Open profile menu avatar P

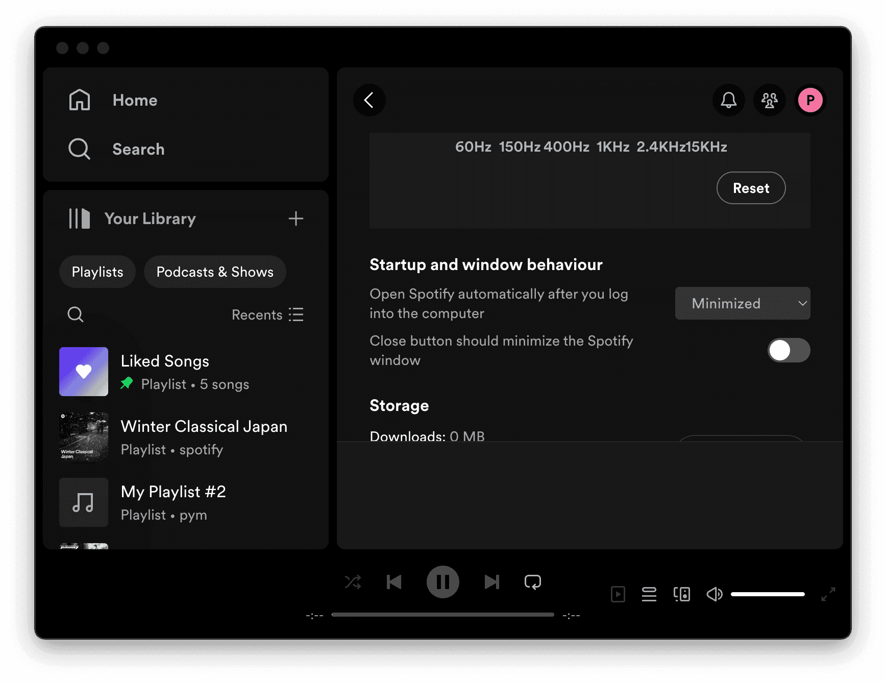click(810, 100)
